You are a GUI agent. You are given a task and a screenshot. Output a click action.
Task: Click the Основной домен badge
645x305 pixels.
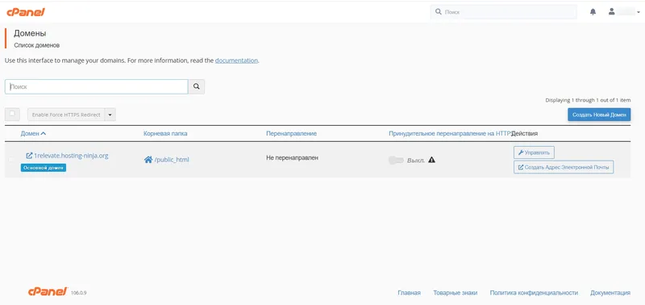tap(44, 168)
